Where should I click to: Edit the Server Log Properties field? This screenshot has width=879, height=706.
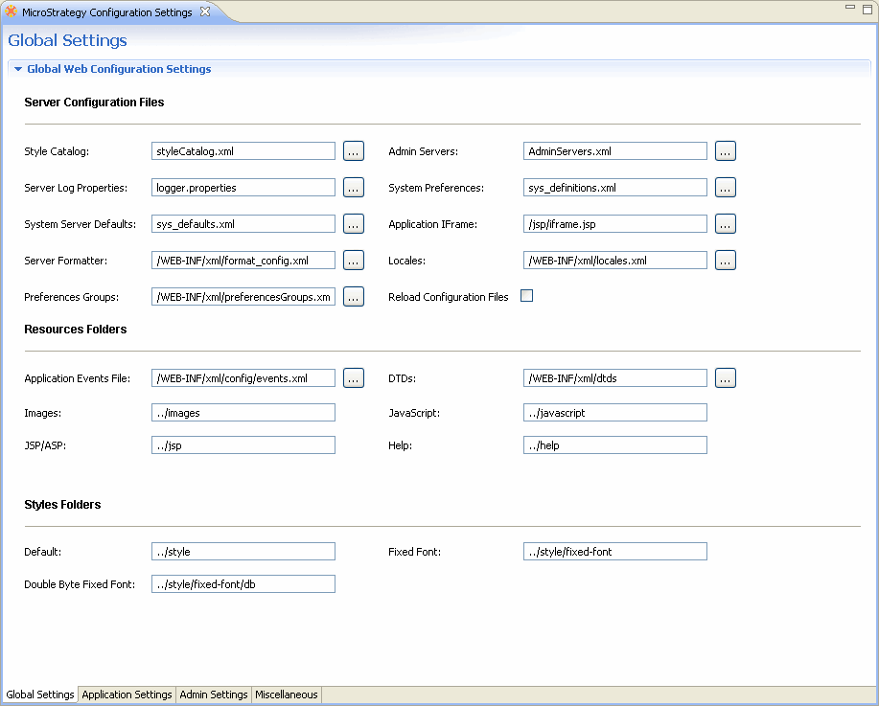point(243,187)
